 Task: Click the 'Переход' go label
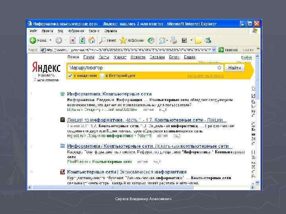pos(231,50)
